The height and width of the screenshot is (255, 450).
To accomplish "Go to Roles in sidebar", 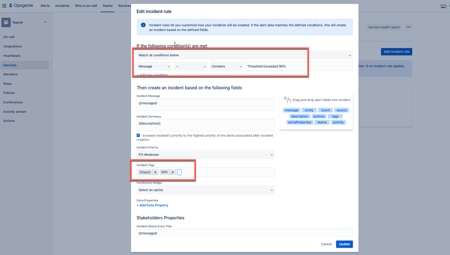I will 8,84.
